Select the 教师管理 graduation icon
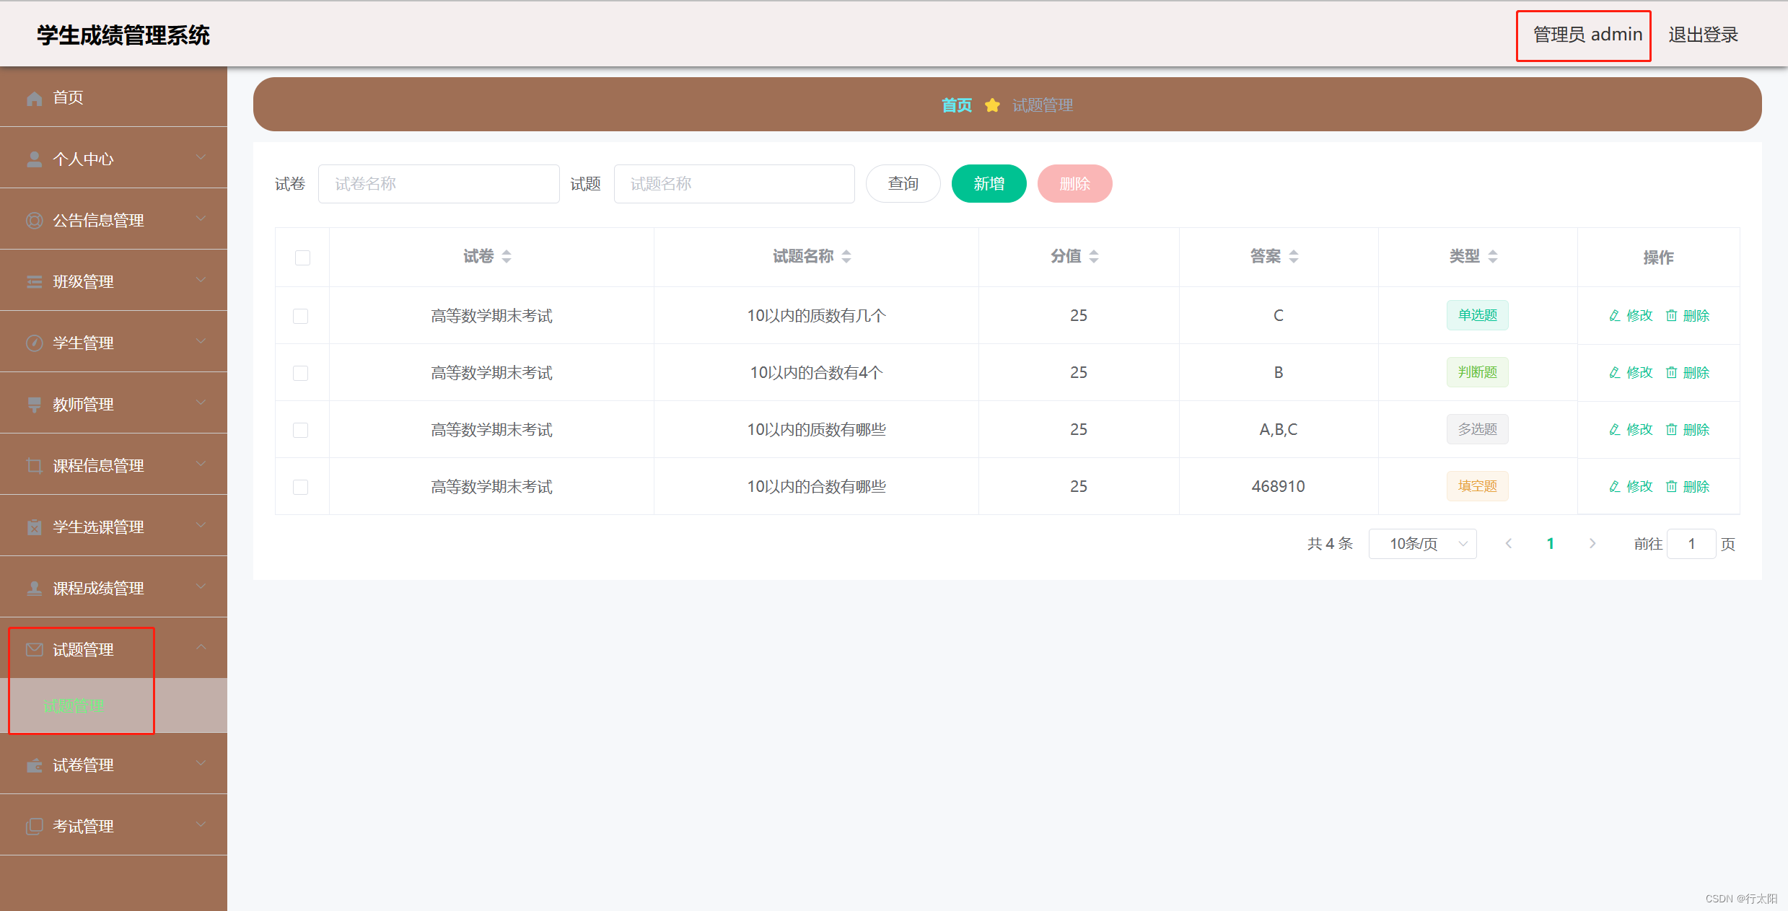Viewport: 1788px width, 911px height. 34,404
